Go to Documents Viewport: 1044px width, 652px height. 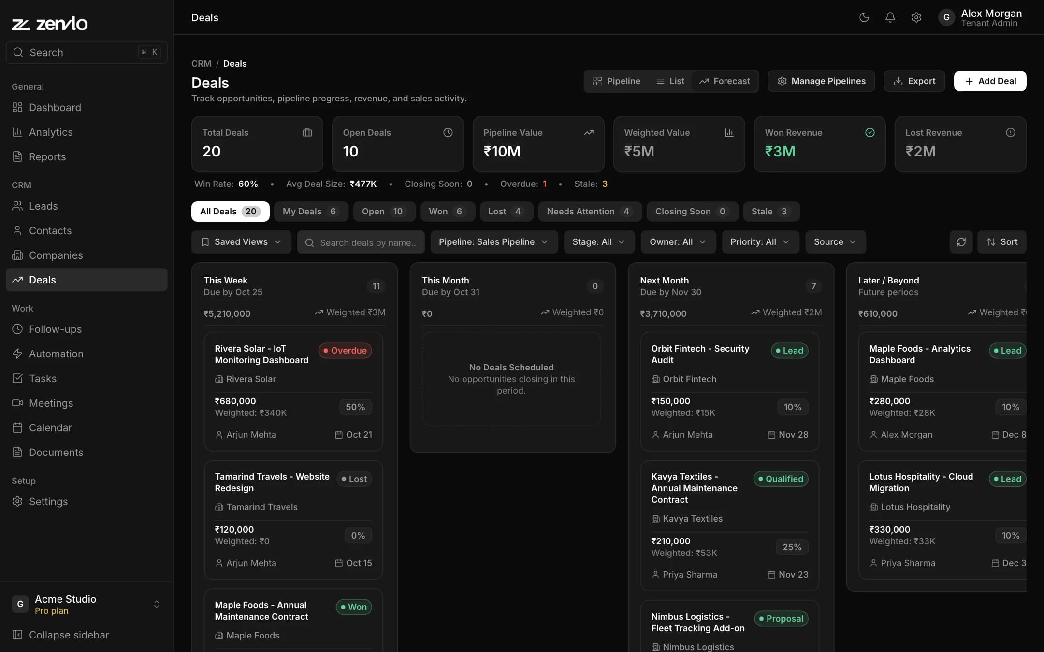[x=87, y=452]
